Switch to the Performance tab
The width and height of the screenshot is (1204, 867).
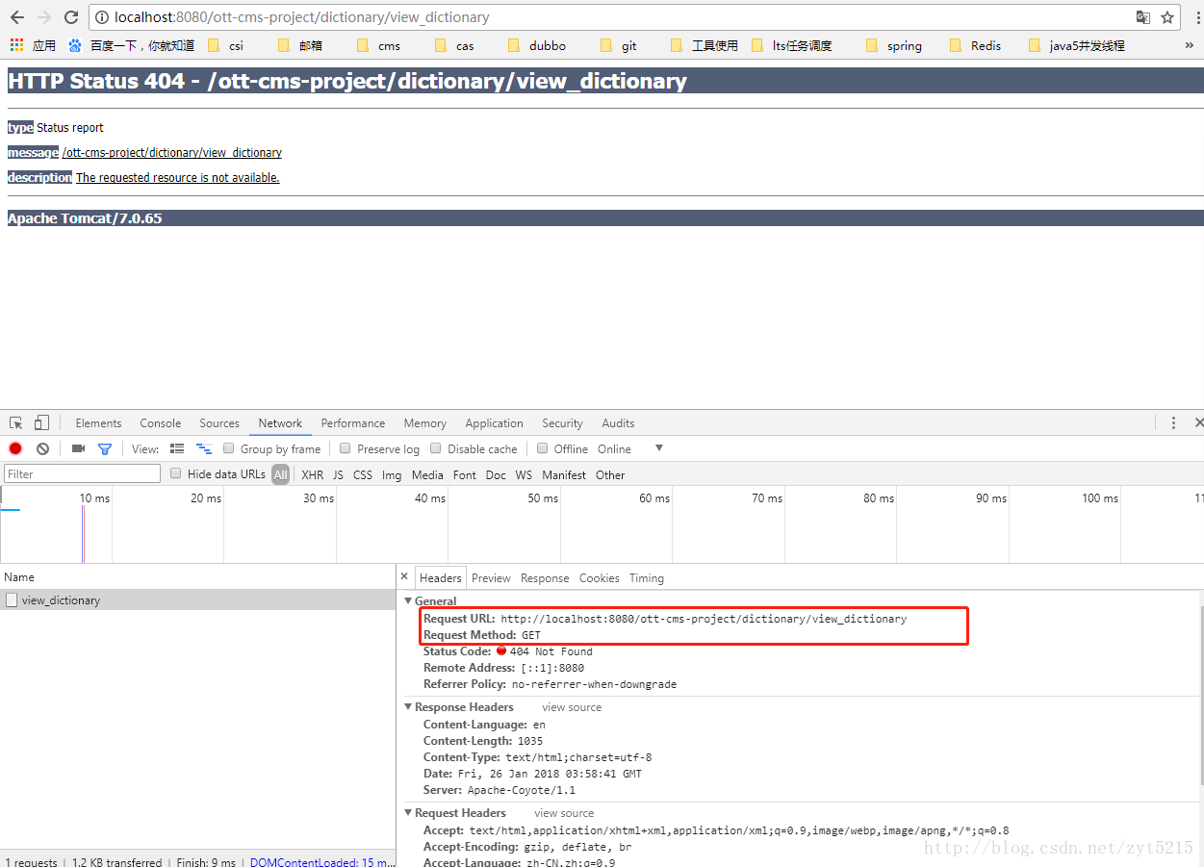(353, 422)
